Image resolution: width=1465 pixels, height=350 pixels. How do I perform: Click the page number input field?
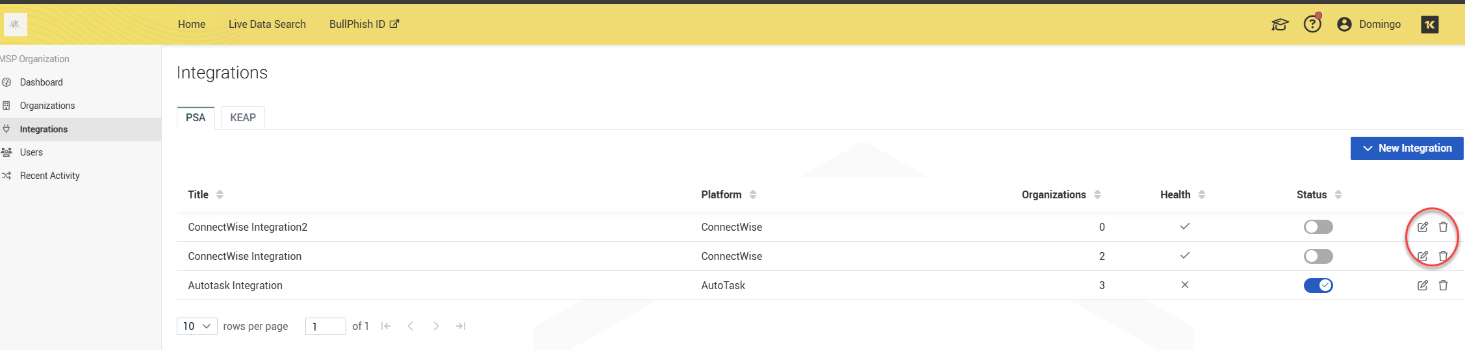point(325,326)
